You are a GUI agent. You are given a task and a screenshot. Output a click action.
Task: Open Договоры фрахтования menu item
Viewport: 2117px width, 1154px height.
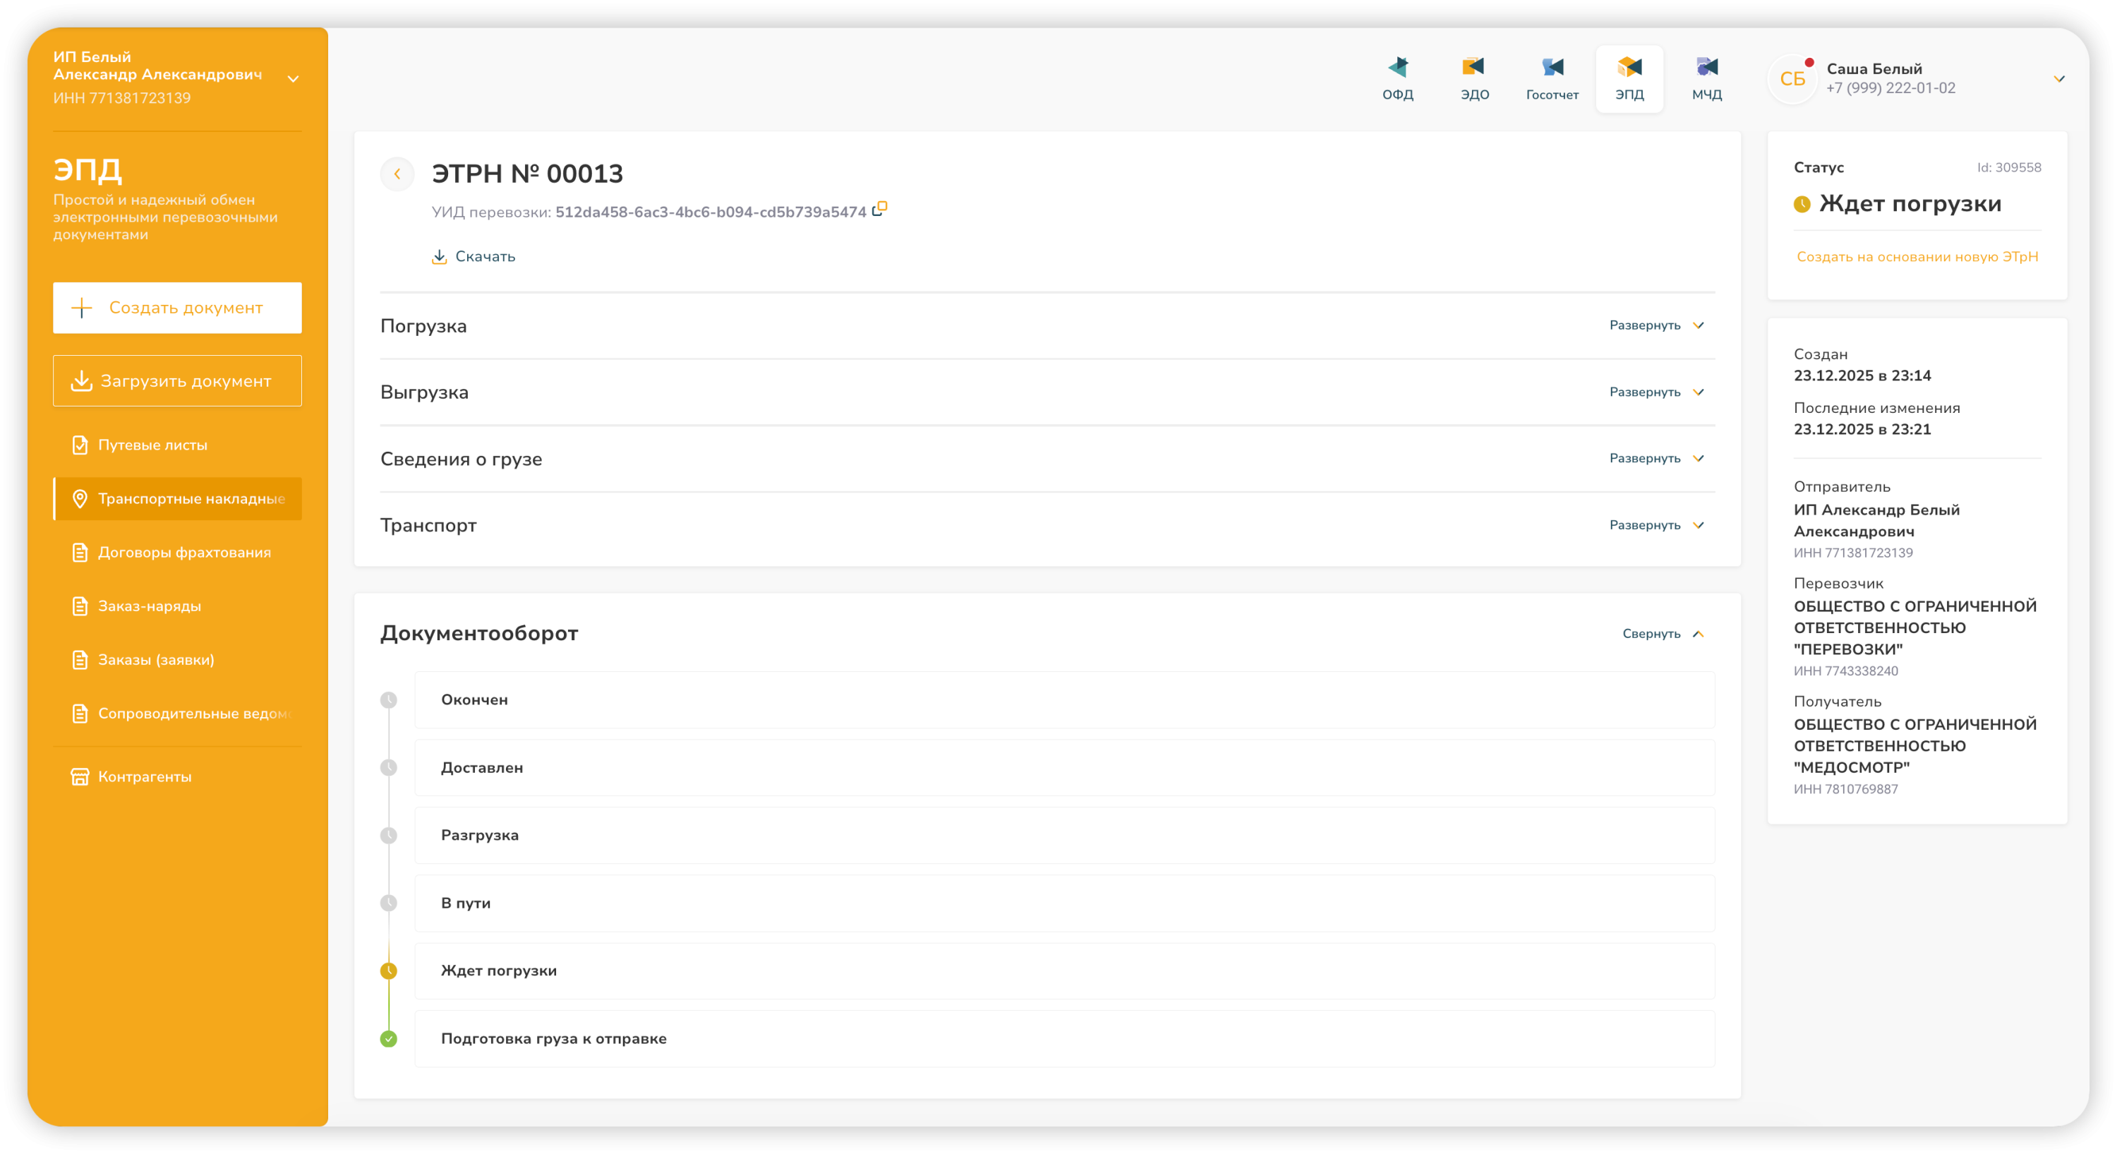[184, 553]
